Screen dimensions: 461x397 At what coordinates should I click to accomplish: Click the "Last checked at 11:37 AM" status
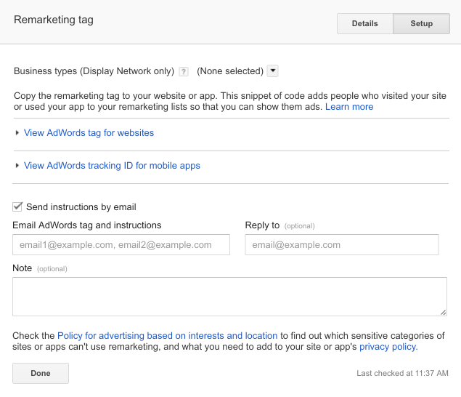pyautogui.click(x=402, y=374)
